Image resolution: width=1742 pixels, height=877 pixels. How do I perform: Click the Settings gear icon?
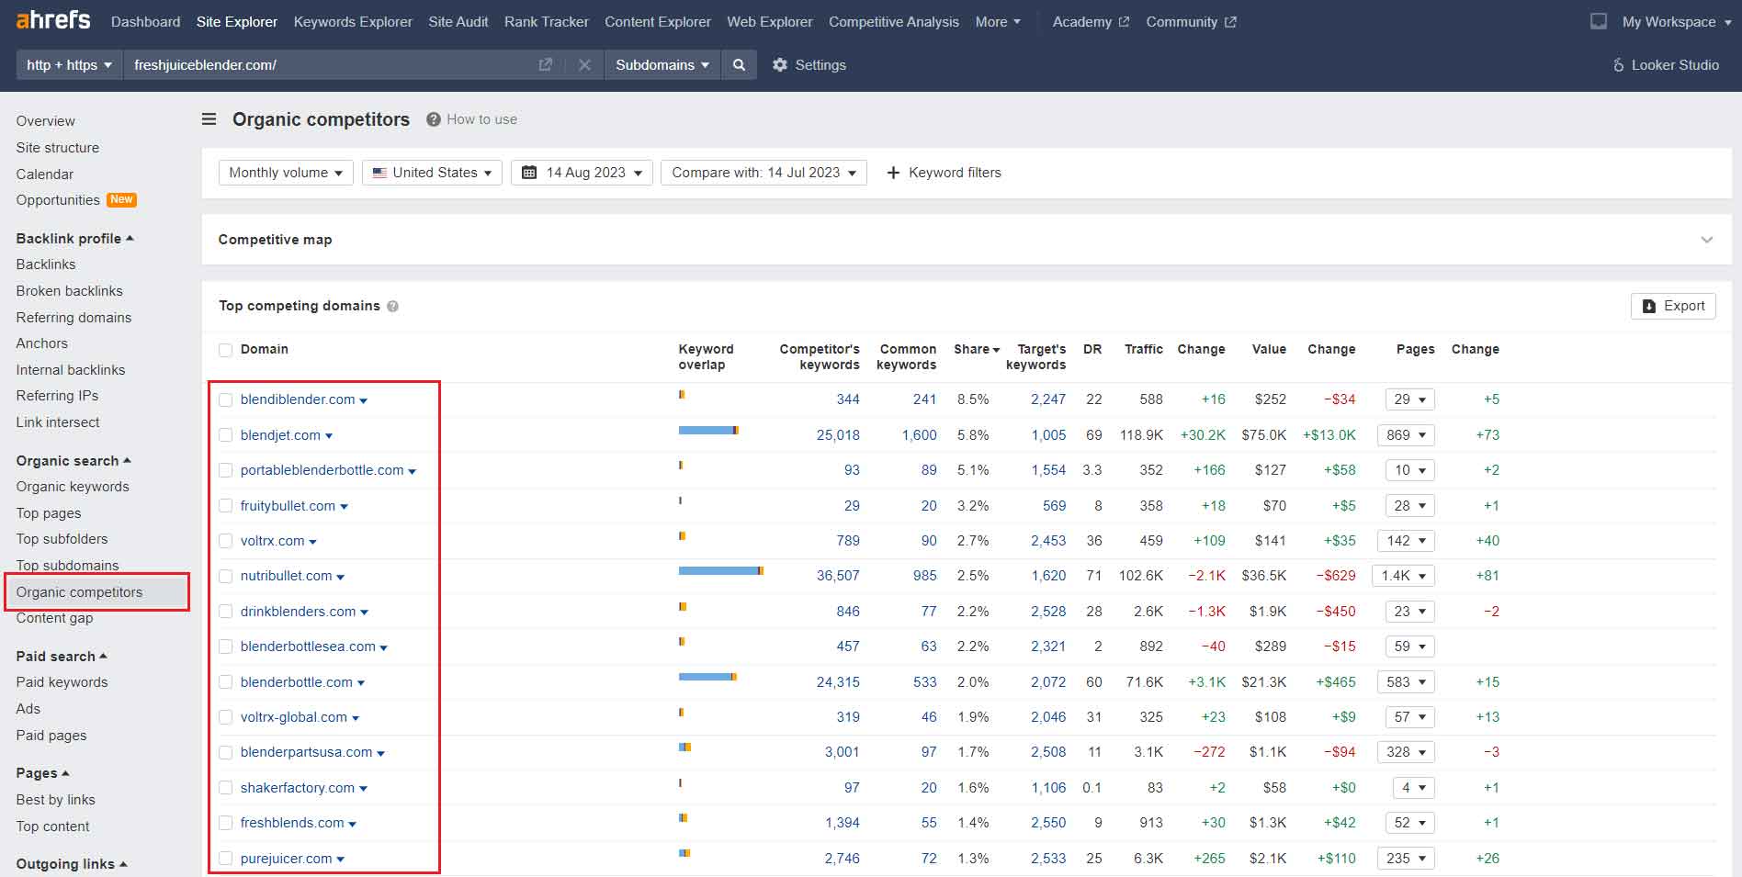click(780, 65)
